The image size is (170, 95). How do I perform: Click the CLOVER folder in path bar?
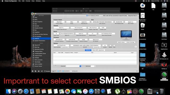point(66,71)
